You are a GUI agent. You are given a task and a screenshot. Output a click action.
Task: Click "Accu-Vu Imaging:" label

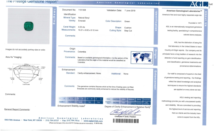(x=14, y=57)
